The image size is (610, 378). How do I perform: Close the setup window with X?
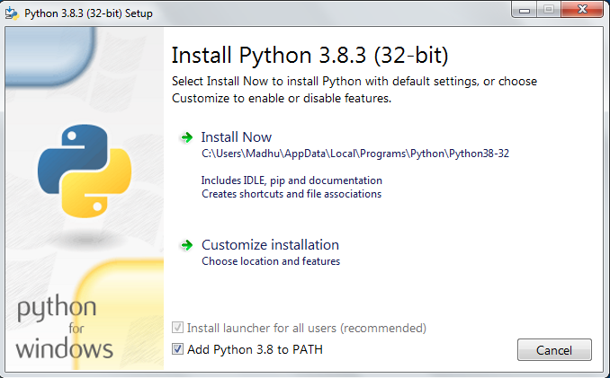(x=582, y=10)
